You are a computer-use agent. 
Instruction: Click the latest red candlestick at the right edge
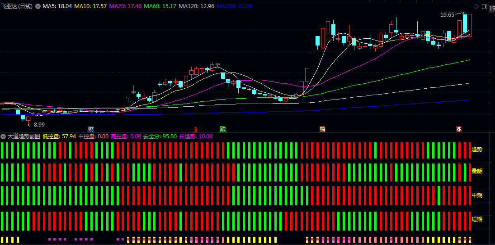[470, 25]
